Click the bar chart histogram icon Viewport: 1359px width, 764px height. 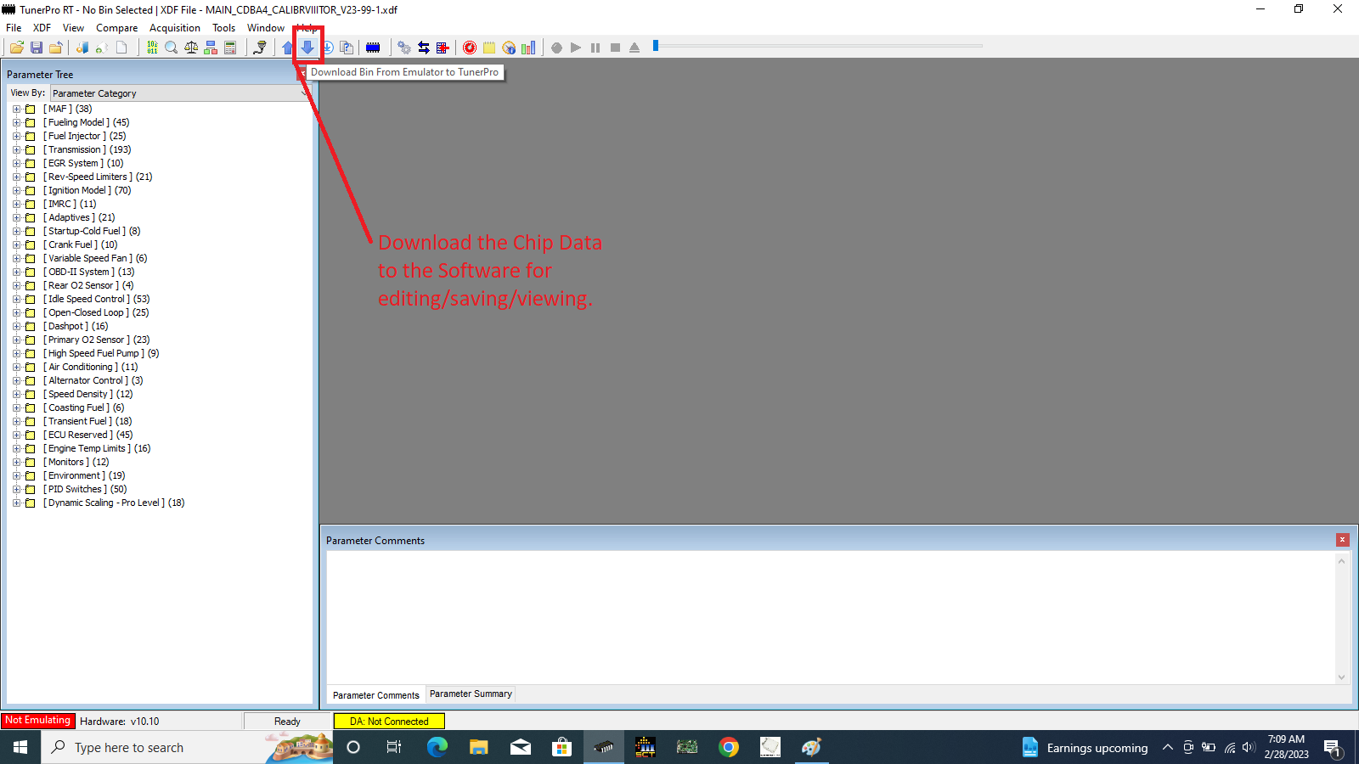tap(528, 48)
